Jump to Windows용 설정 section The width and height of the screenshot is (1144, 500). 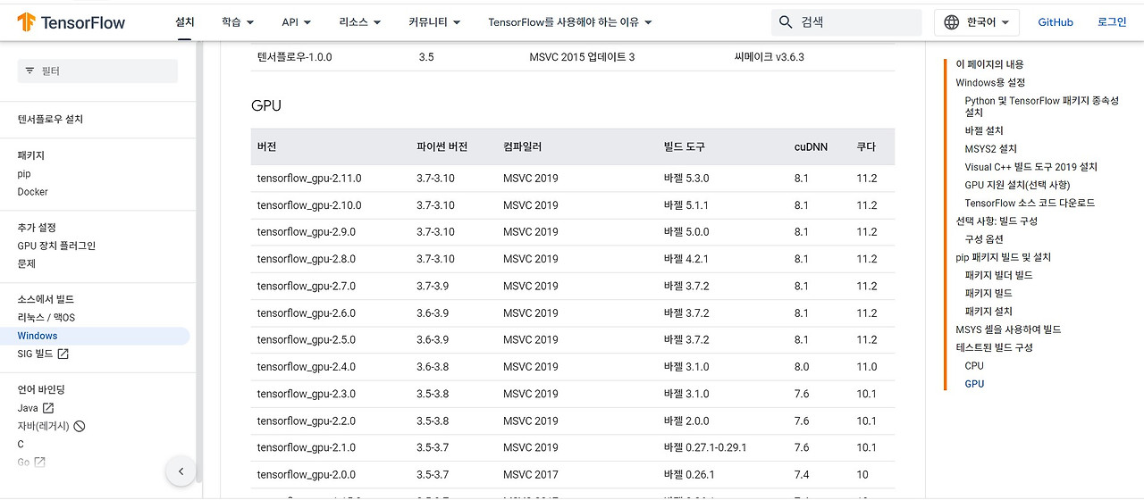tap(990, 82)
